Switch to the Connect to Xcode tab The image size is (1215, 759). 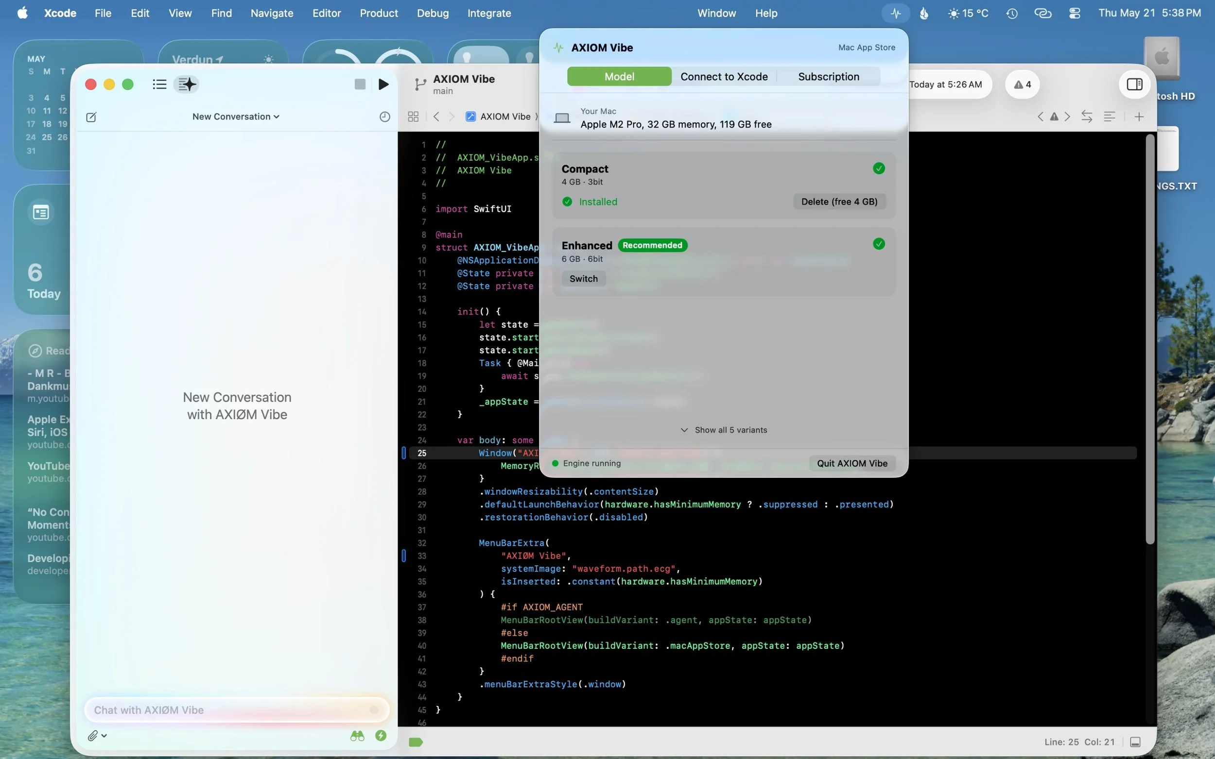tap(724, 76)
